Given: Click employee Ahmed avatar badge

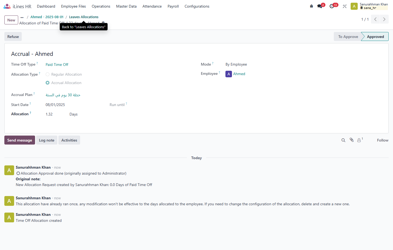Looking at the screenshot, I should [x=229, y=74].
